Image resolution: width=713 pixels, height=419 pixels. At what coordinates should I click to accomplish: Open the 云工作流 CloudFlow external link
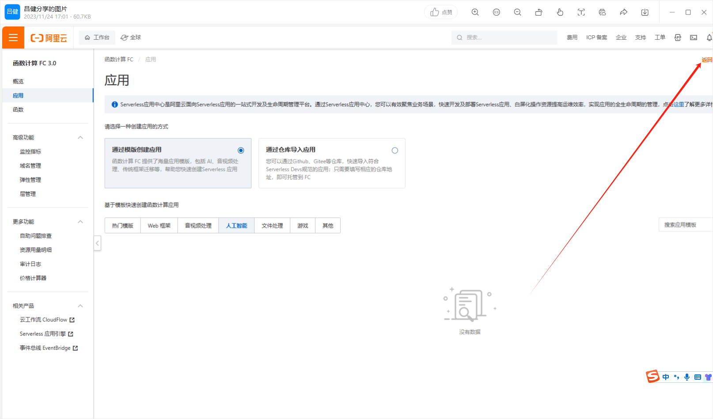tap(47, 320)
